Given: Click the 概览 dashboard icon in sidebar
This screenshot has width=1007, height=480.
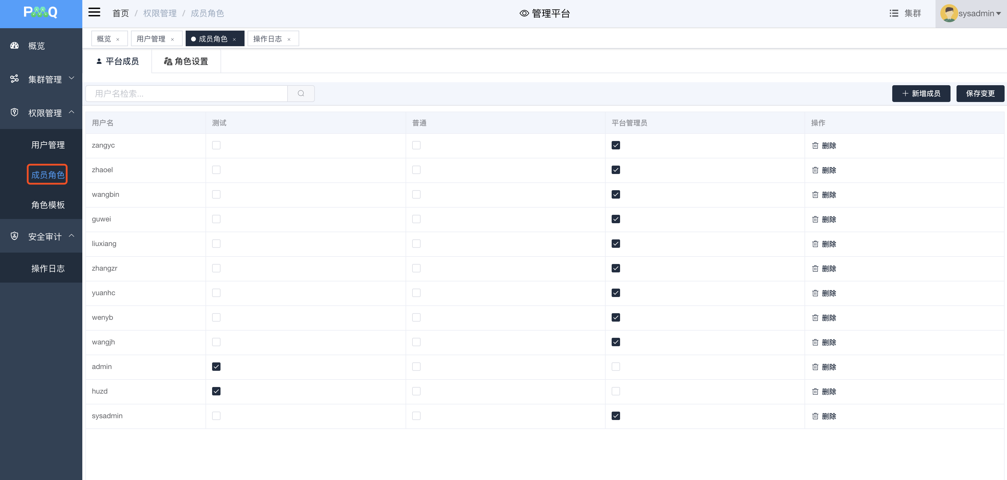Looking at the screenshot, I should [x=14, y=46].
